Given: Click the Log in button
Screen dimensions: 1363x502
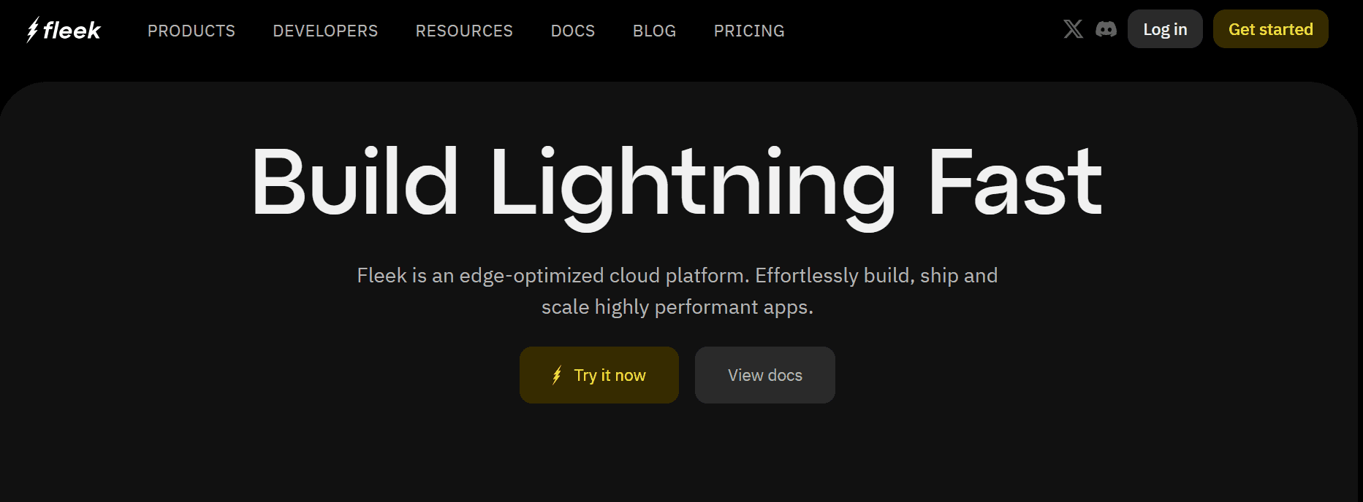Looking at the screenshot, I should coord(1165,29).
